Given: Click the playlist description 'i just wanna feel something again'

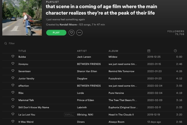Looking at the screenshot, I should click(65, 20).
